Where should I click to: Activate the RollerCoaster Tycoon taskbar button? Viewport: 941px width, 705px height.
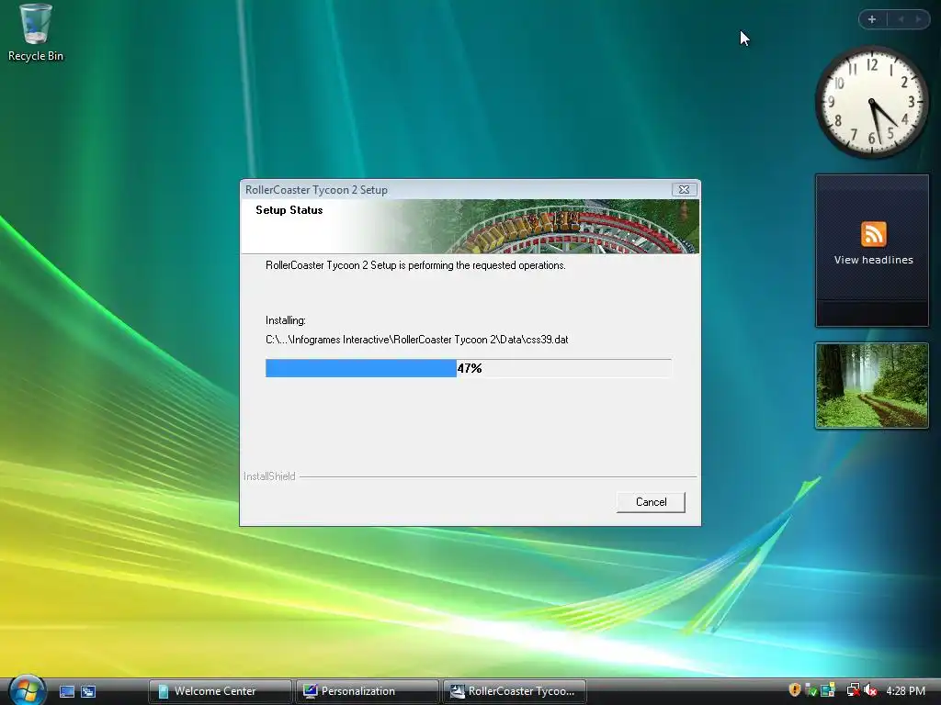pyautogui.click(x=515, y=691)
